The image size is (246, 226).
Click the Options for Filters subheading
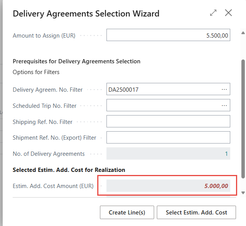36,72
